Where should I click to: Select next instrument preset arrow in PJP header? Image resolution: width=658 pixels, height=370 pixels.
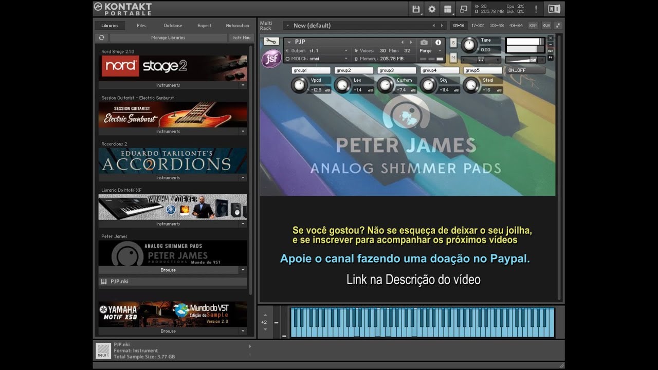point(410,42)
